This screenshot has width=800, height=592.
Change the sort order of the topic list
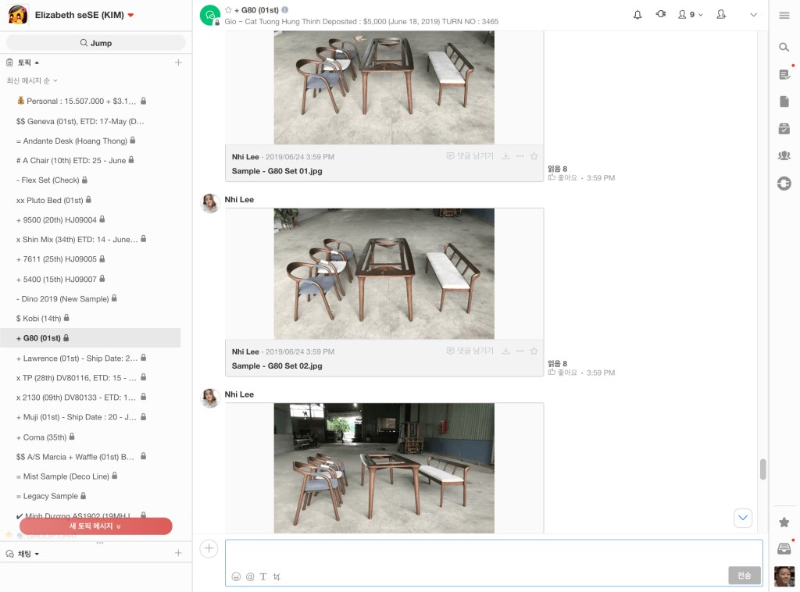point(33,80)
